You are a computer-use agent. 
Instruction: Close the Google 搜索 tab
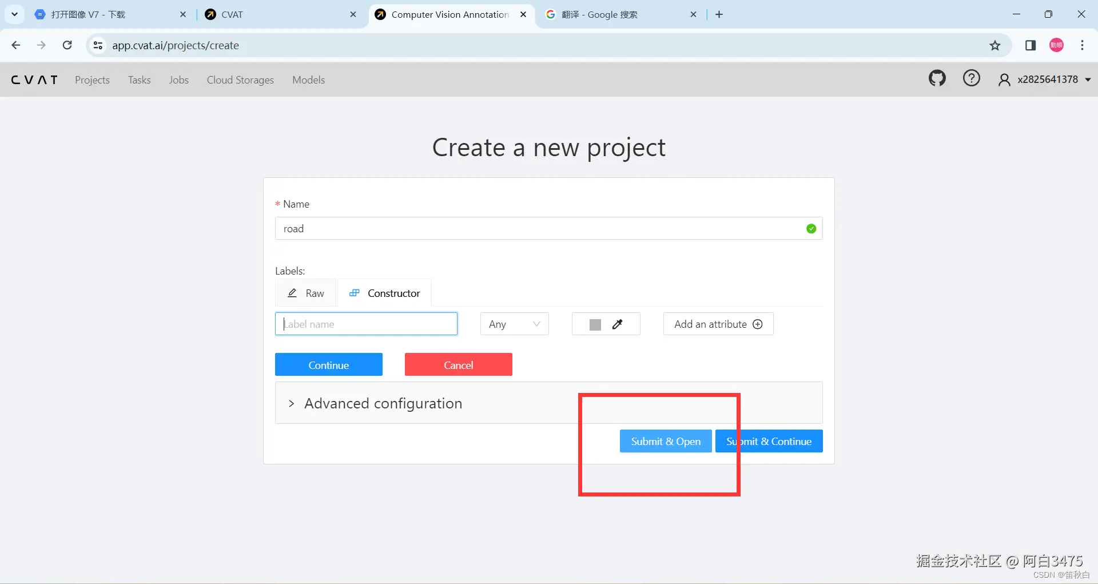693,14
